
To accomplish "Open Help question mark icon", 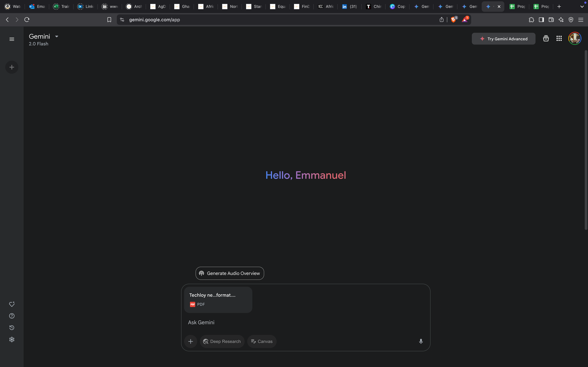I will (12, 316).
